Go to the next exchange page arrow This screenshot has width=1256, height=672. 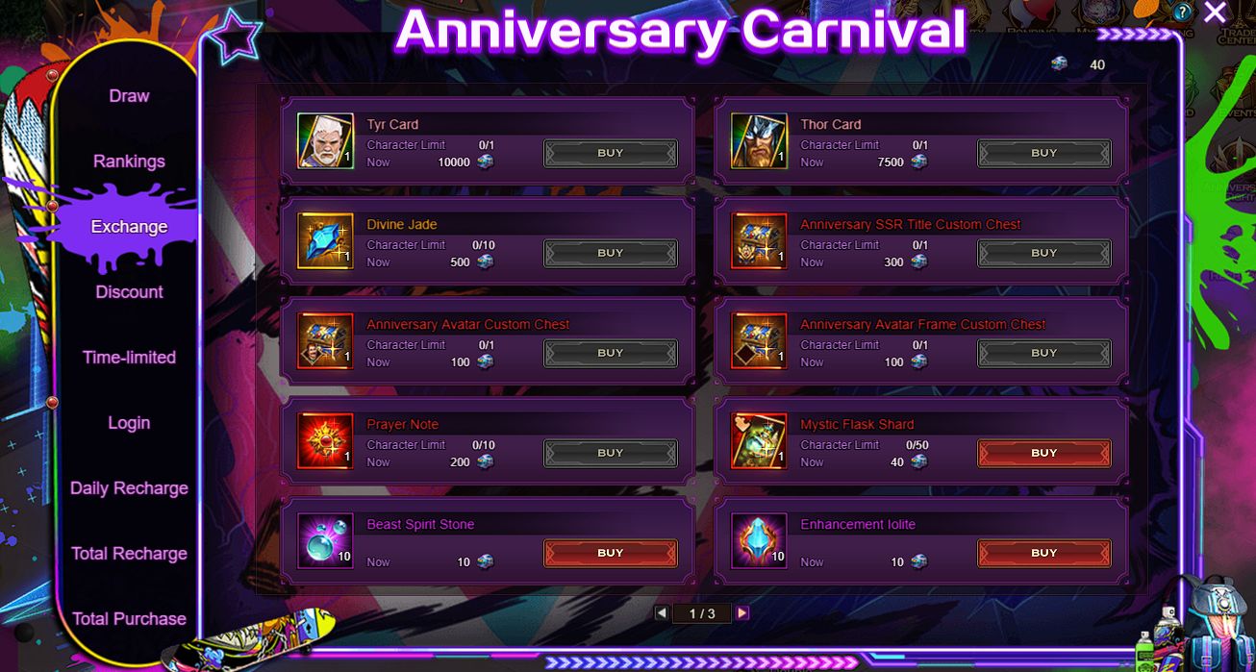coord(742,613)
